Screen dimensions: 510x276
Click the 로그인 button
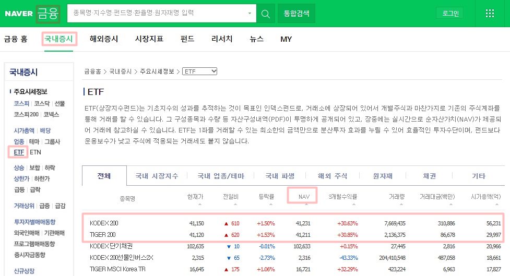450,14
